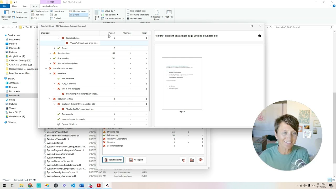Enable File name extensions checkbox
This screenshot has width=336, height=189.
click(128, 15)
